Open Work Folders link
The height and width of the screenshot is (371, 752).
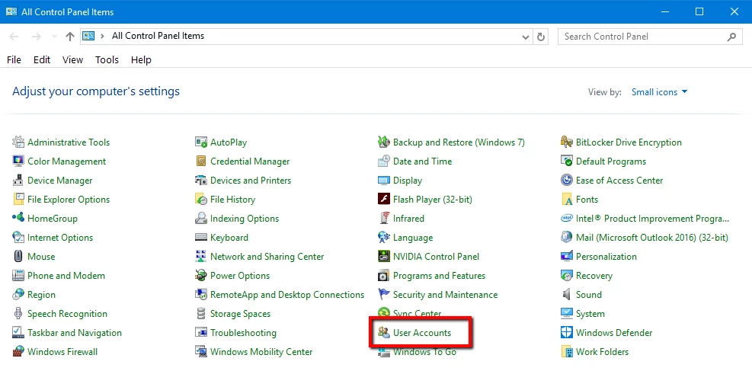tap(603, 352)
